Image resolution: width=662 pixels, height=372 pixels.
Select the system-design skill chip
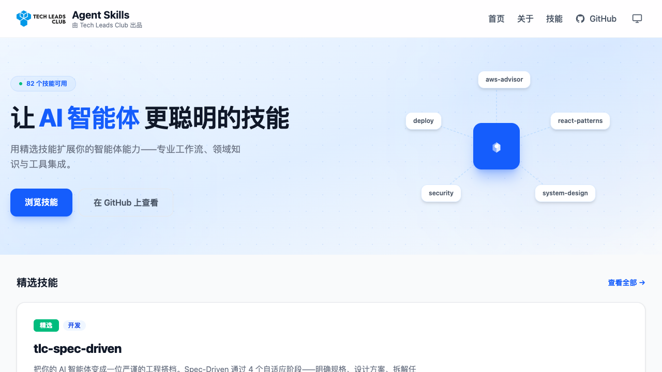(565, 193)
